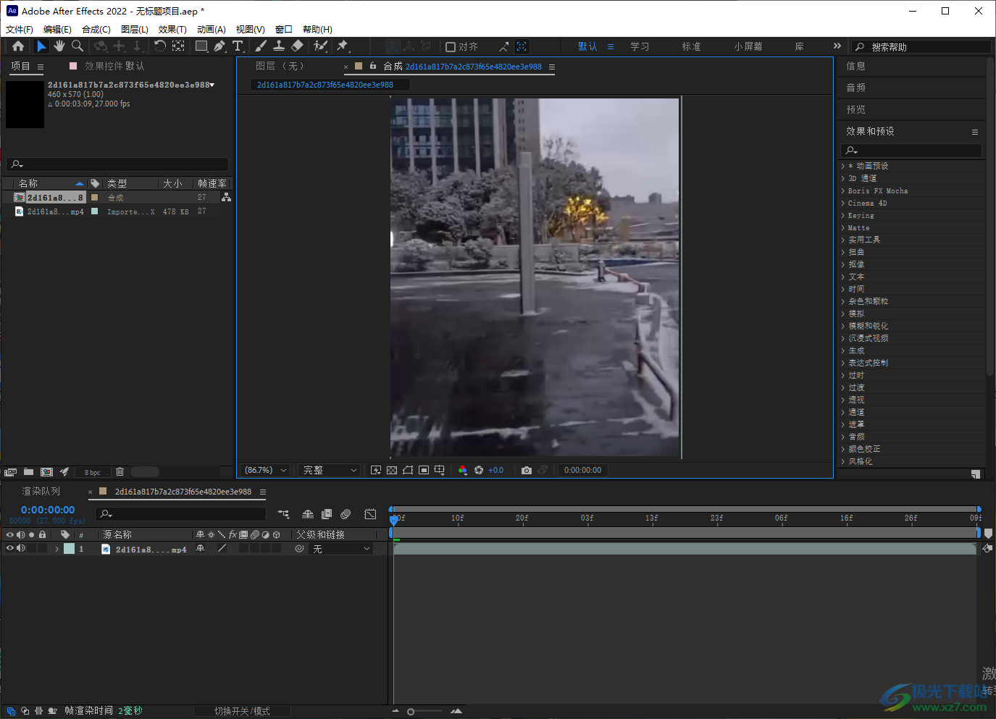Image resolution: width=996 pixels, height=719 pixels.
Task: Click the region of interest icon
Action: pyautogui.click(x=424, y=471)
